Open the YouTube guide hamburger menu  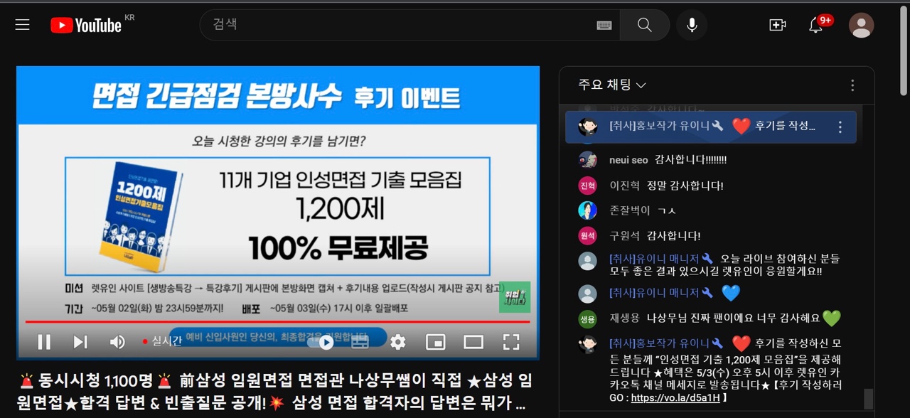[x=23, y=25]
